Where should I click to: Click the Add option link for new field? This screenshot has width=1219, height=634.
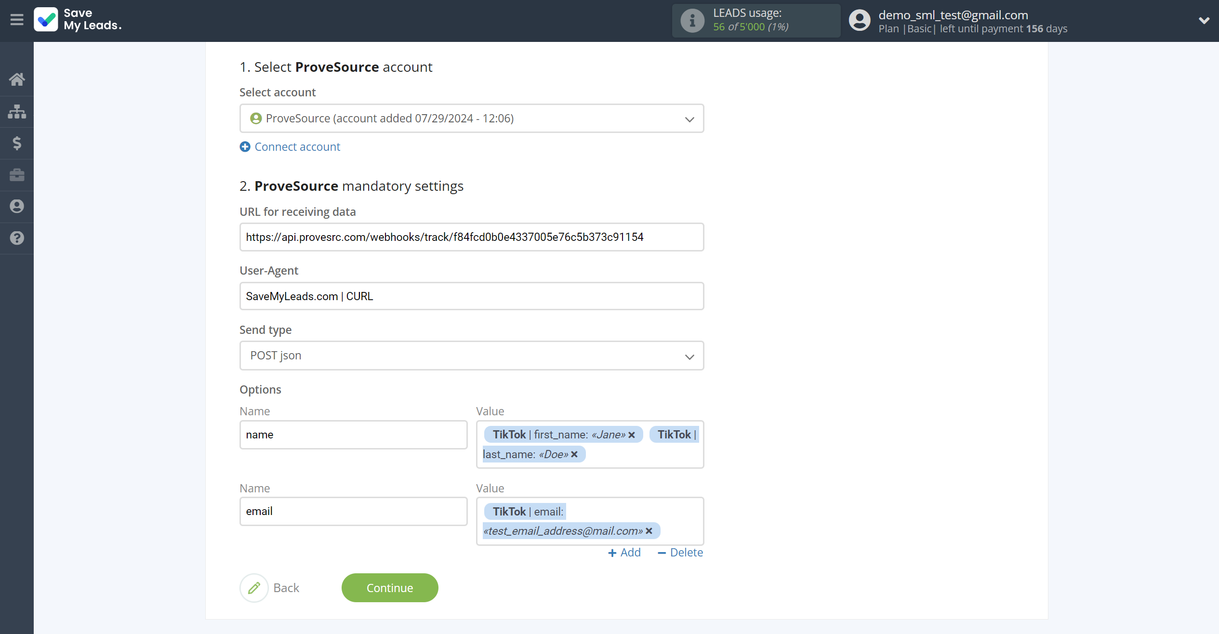coord(624,553)
